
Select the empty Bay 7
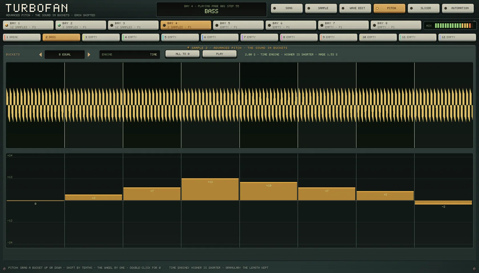point(343,25)
